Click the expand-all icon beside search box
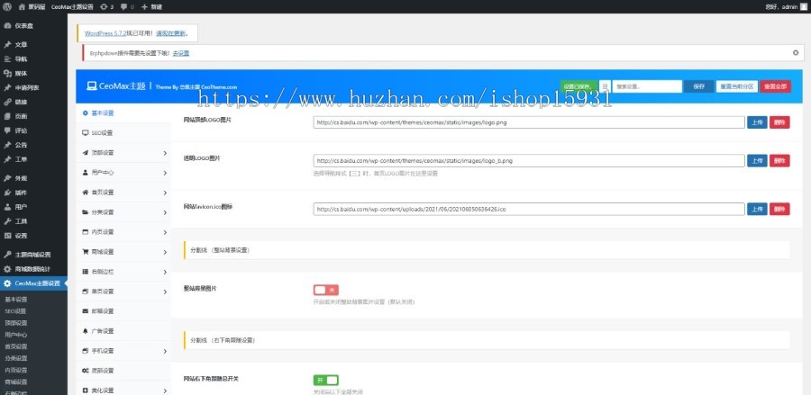The image size is (811, 395). click(605, 86)
